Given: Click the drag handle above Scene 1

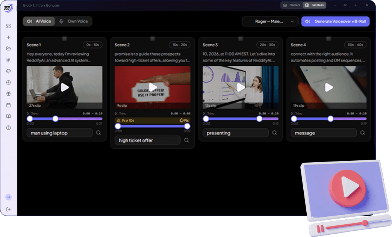Looking at the screenshot, I should 64,38.
